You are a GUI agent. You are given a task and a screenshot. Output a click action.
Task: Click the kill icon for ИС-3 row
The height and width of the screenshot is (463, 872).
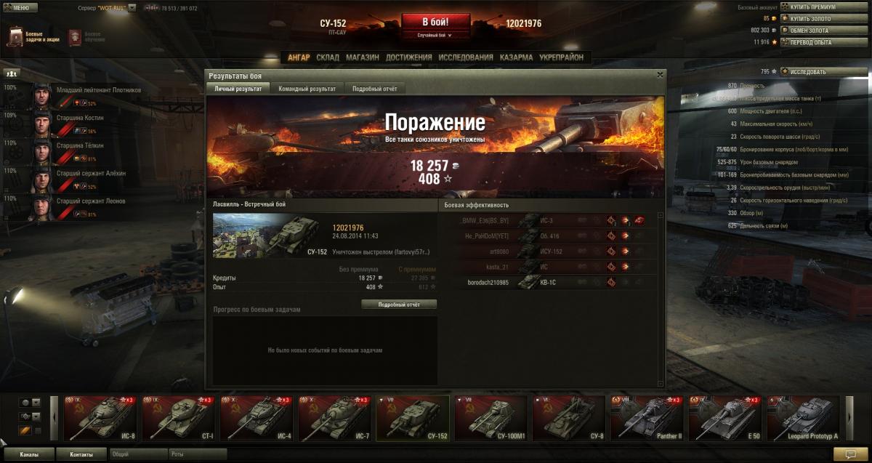tap(639, 220)
